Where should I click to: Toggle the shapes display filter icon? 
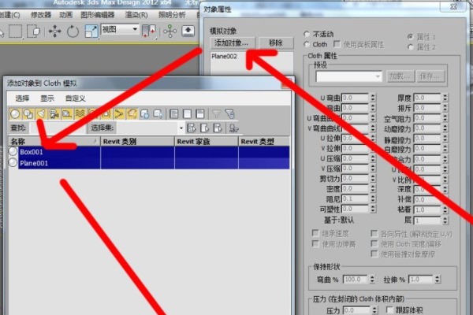point(28,113)
